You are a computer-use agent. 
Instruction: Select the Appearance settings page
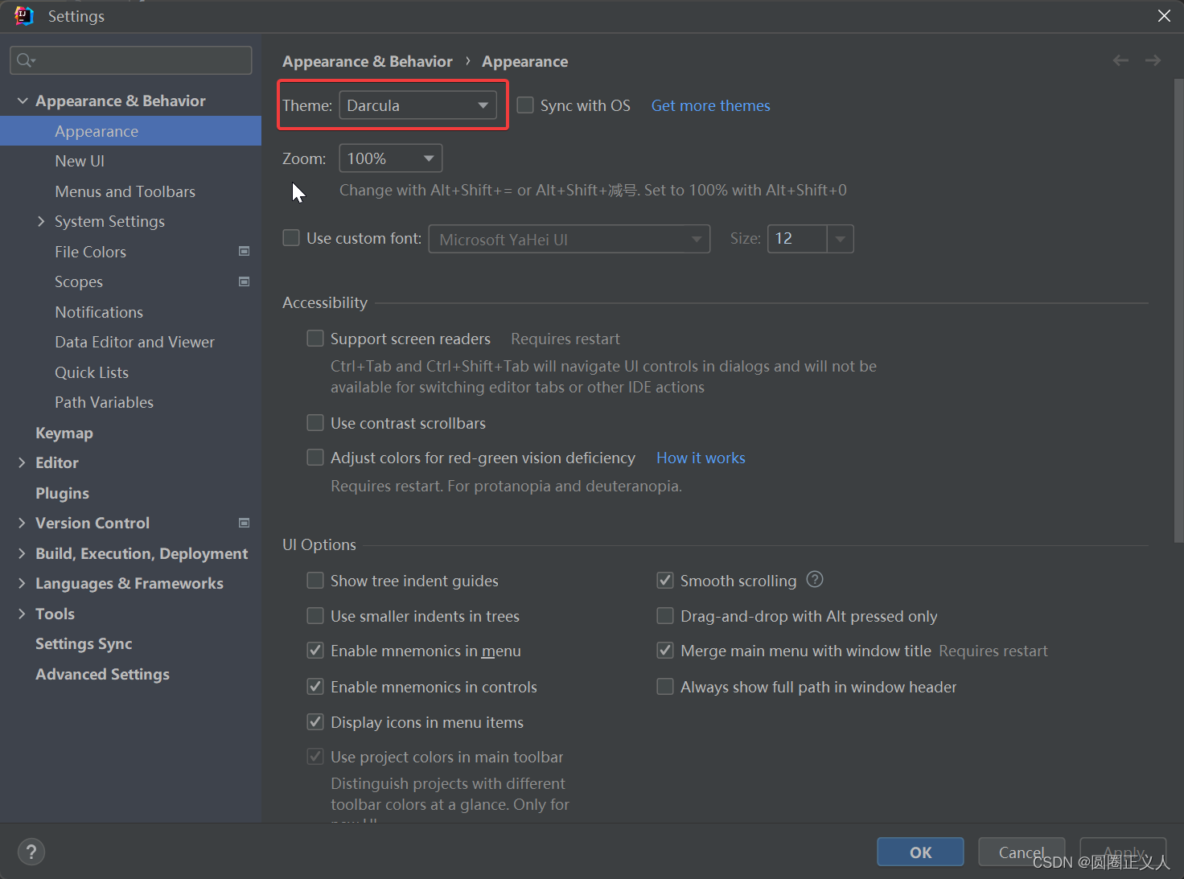[x=130, y=131]
